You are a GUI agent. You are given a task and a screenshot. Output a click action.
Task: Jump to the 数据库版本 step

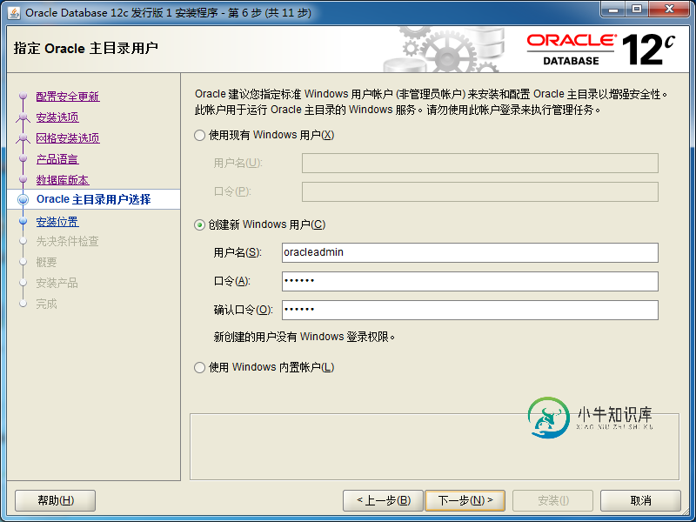(x=63, y=180)
